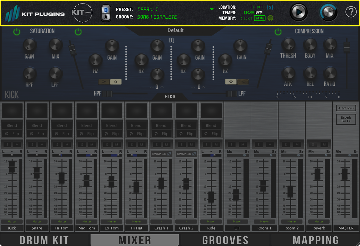Switch to the DRUM KIT tab
Screen dimensions: 360x246
point(44,240)
